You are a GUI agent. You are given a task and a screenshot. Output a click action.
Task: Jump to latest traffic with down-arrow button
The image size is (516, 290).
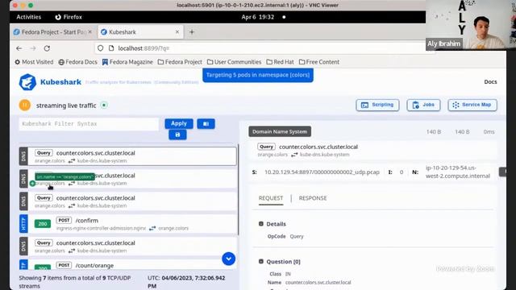228,259
